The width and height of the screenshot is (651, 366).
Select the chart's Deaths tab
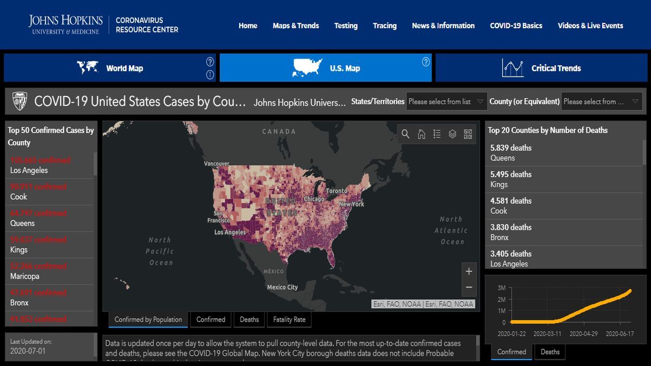[550, 351]
